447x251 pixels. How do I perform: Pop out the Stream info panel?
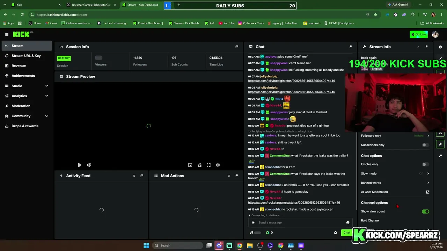(426, 47)
